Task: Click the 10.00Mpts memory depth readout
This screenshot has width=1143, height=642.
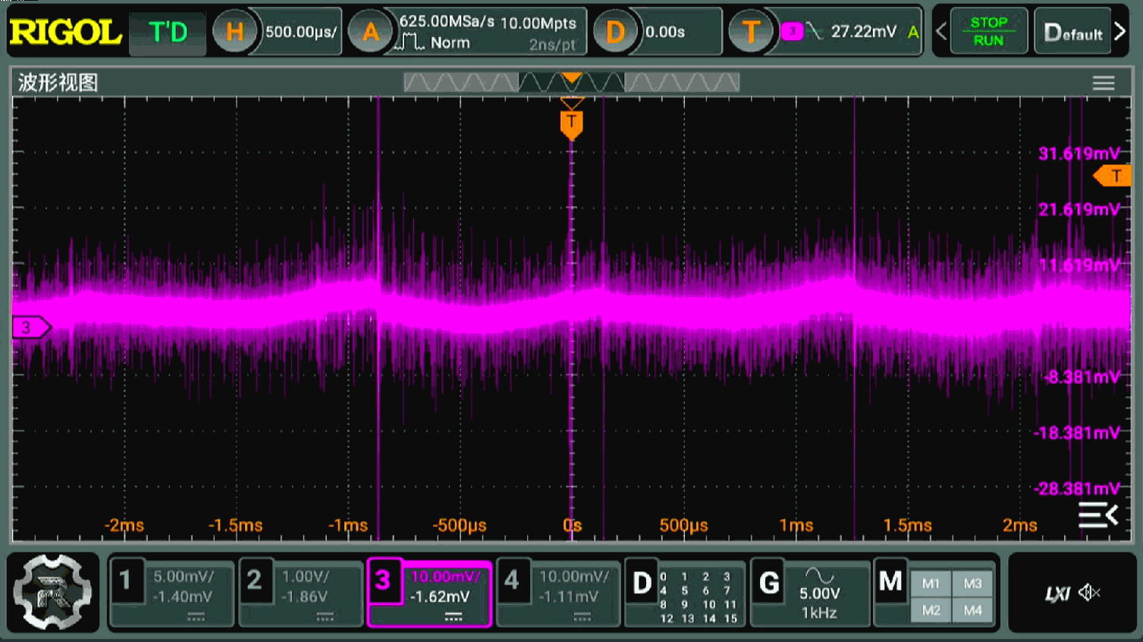Action: [x=539, y=23]
